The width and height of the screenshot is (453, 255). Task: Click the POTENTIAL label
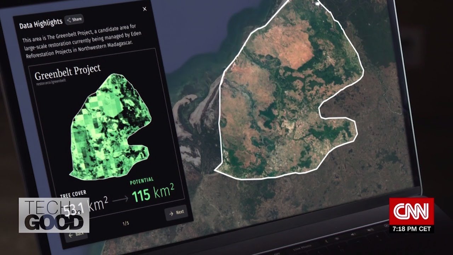[142, 181]
